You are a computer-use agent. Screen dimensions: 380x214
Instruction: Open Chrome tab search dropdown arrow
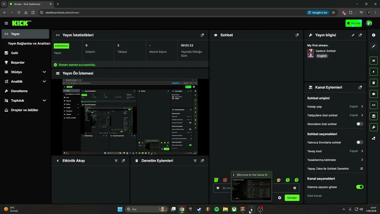tap(4, 4)
